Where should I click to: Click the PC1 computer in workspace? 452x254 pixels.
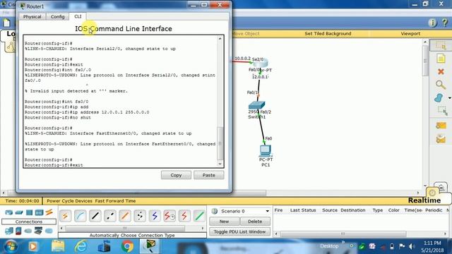266,150
